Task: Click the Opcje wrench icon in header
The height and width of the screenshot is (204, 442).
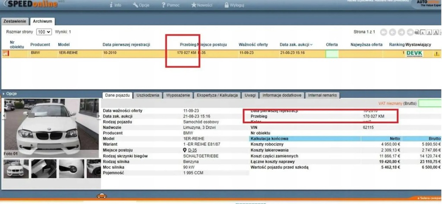Action: [x=136, y=5]
